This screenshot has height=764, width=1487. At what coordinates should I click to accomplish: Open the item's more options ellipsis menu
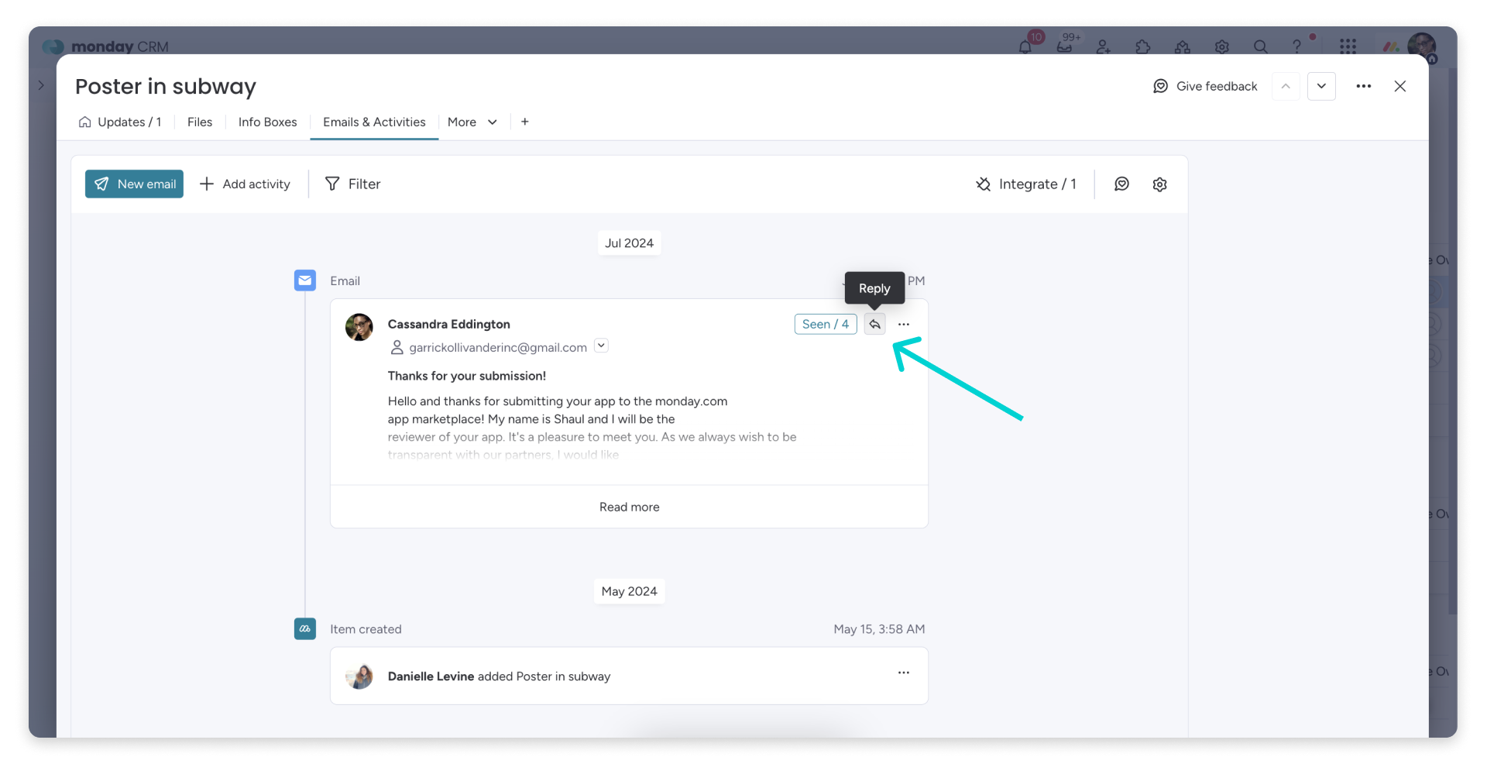1363,86
